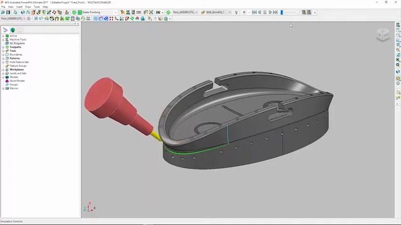Viewport: 401px width, 225px height.
Task: Click the Models icon in tree
Action: click(7, 77)
